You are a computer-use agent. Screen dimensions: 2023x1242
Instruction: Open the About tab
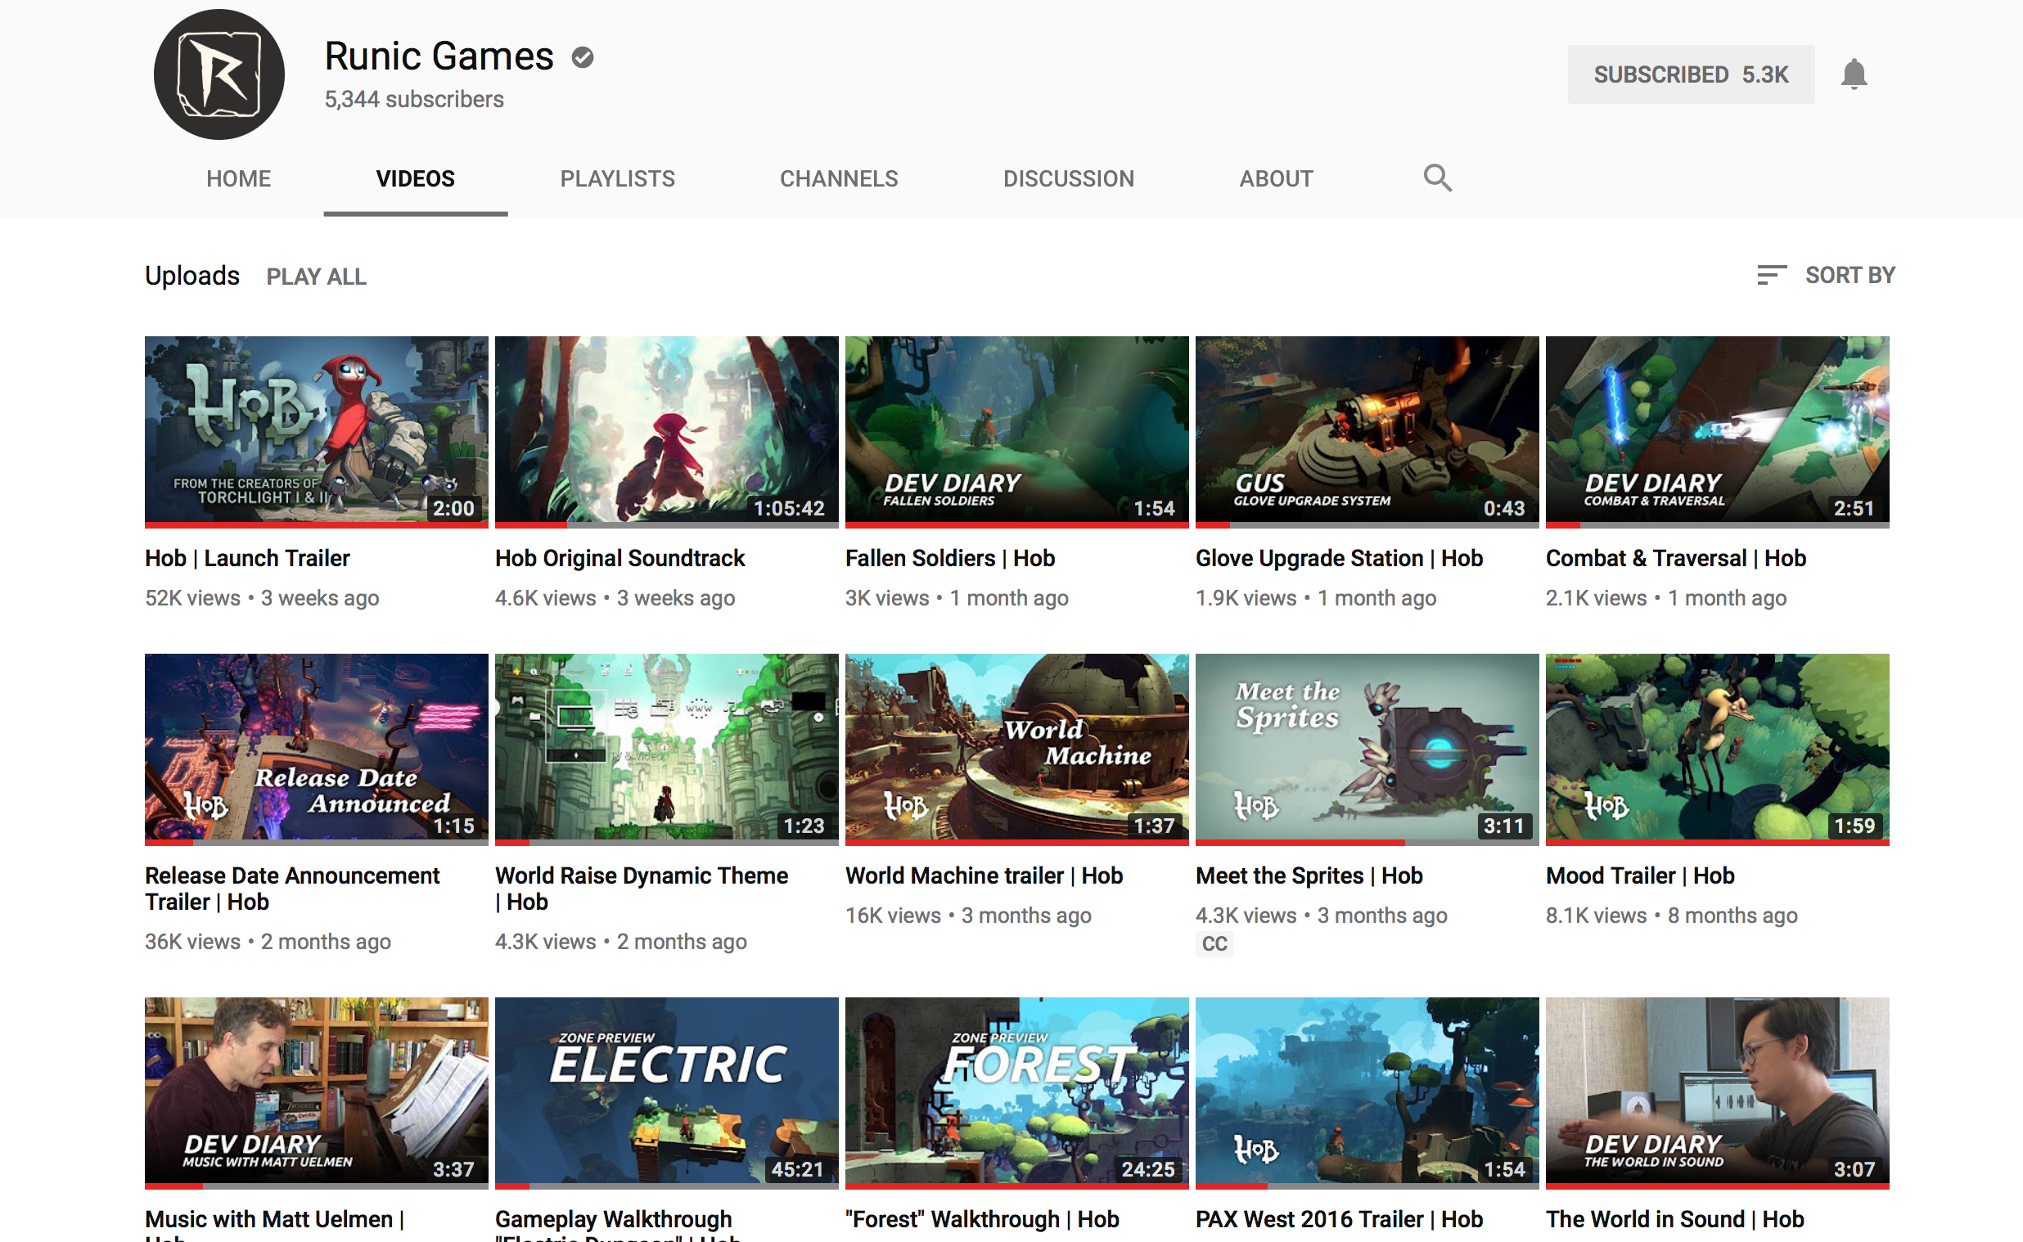pyautogui.click(x=1275, y=178)
